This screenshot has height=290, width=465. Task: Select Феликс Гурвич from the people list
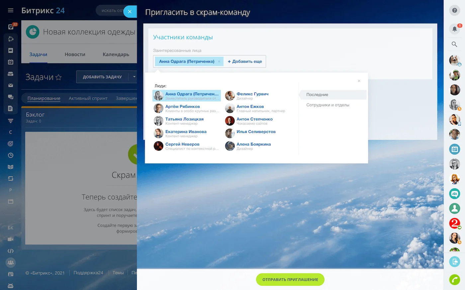(x=252, y=94)
